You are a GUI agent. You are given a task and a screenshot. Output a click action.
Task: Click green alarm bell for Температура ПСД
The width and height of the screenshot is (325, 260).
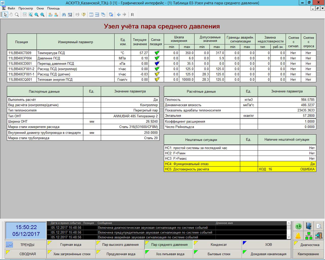pos(157,53)
